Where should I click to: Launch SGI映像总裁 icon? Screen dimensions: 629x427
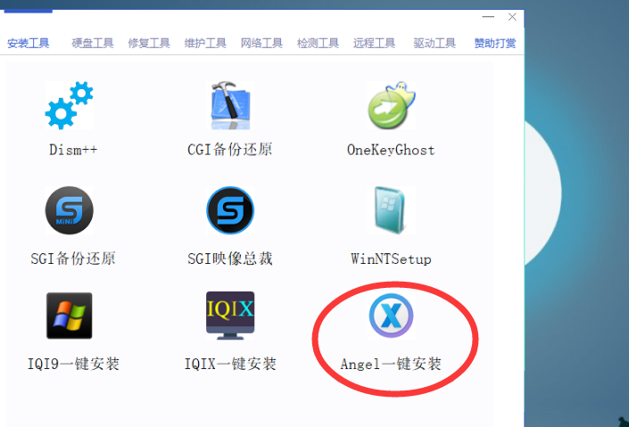point(230,211)
